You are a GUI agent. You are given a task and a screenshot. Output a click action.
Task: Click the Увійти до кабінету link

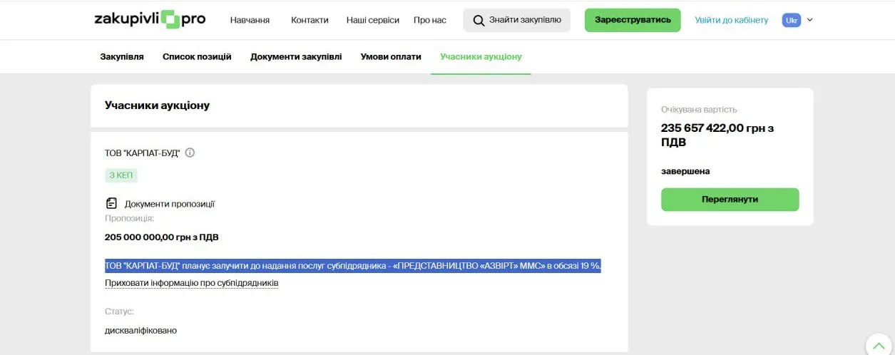732,20
